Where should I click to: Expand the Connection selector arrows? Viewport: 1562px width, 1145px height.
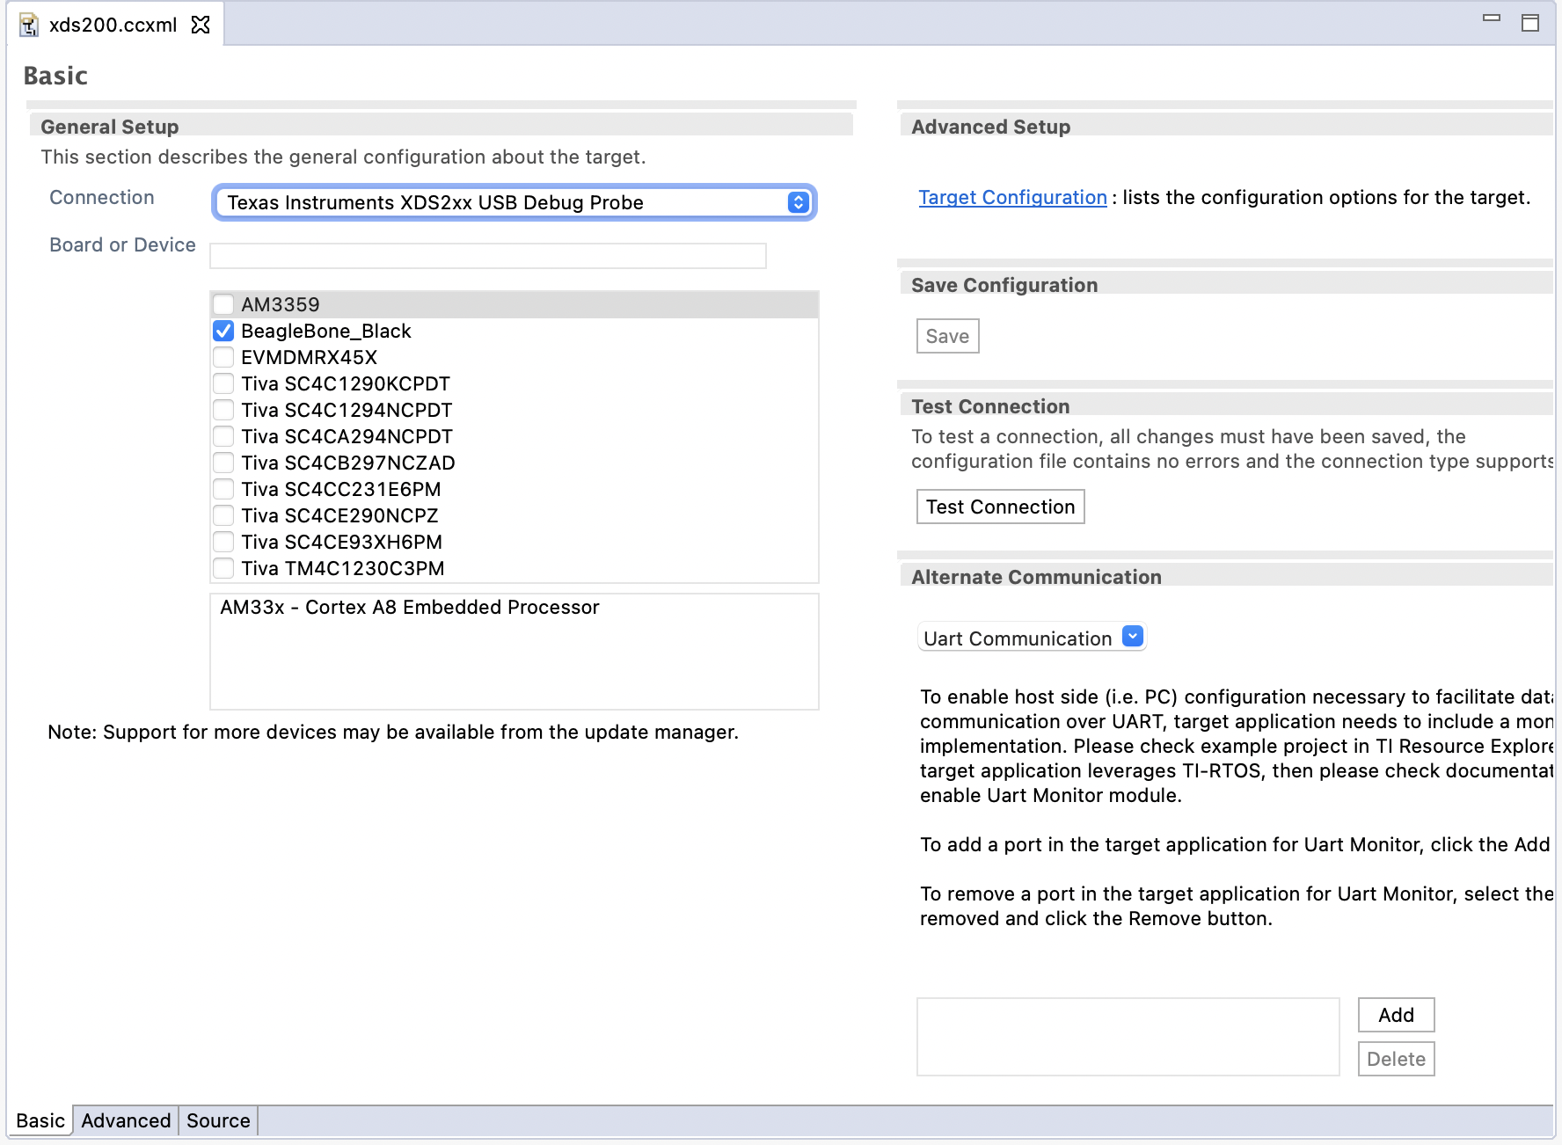coord(797,202)
